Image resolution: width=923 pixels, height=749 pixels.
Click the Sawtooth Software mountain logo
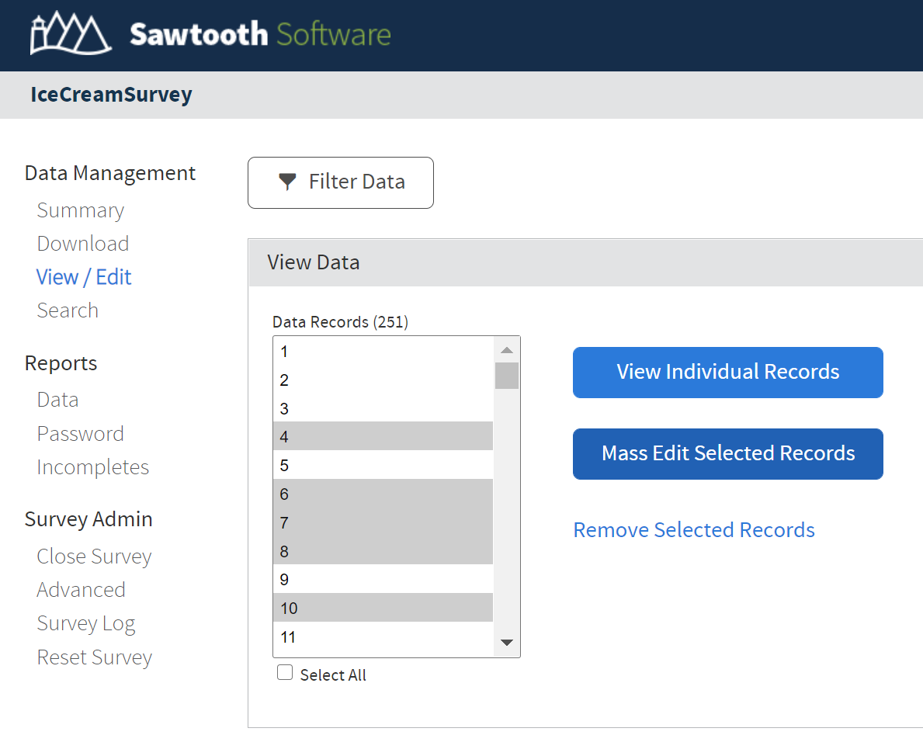(71, 35)
